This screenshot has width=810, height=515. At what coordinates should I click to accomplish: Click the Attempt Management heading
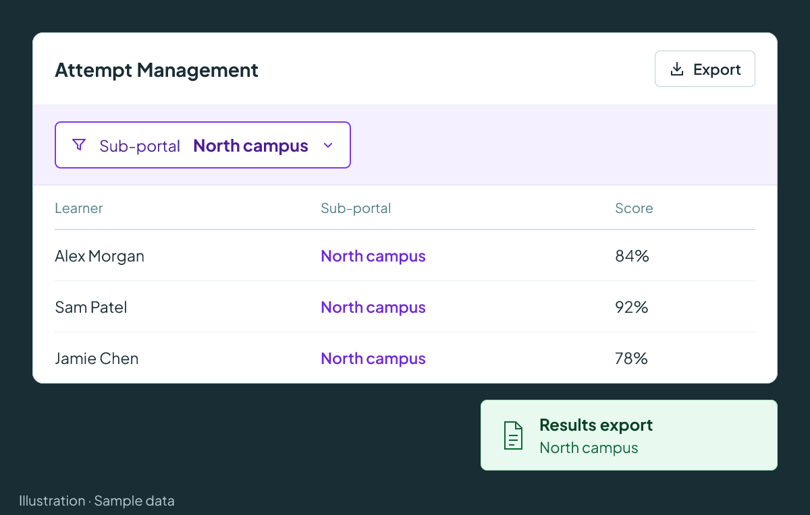click(x=157, y=70)
